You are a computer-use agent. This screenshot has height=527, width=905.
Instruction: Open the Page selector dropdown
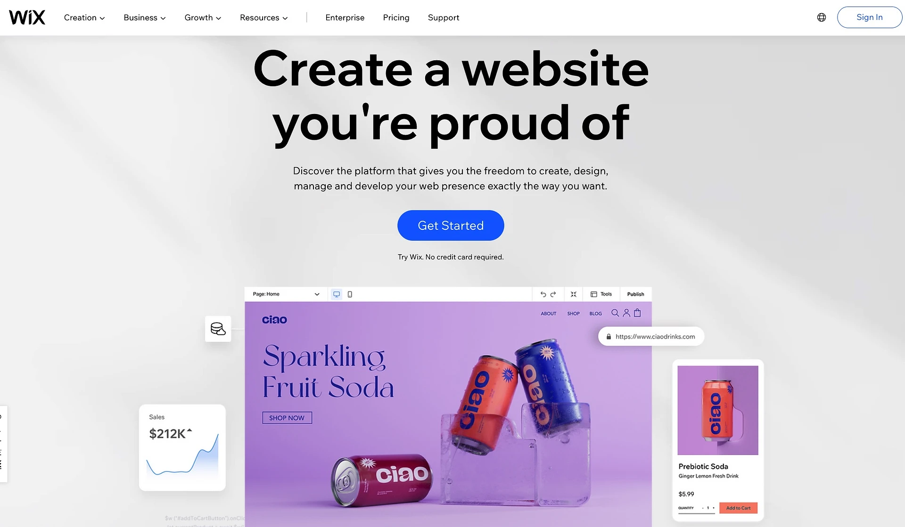click(x=286, y=293)
